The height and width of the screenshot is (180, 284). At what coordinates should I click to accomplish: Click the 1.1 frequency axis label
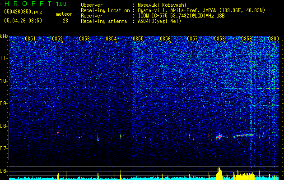coord(4,58)
